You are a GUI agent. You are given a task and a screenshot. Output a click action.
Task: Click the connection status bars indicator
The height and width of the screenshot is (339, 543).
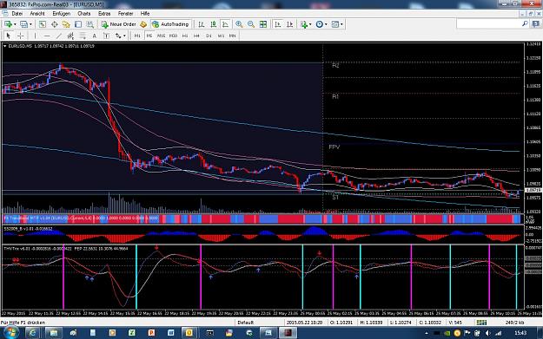click(x=481, y=323)
